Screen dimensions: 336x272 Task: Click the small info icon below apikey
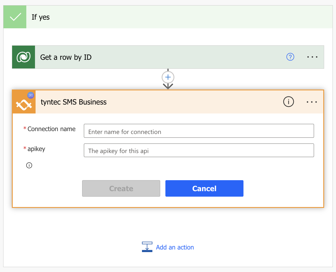point(29,165)
